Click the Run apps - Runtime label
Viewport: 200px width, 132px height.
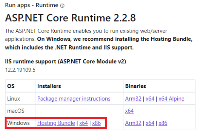(x=31, y=5)
